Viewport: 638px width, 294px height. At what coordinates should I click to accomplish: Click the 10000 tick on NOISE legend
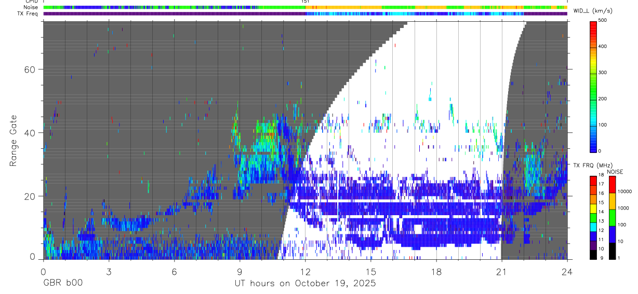click(624, 192)
